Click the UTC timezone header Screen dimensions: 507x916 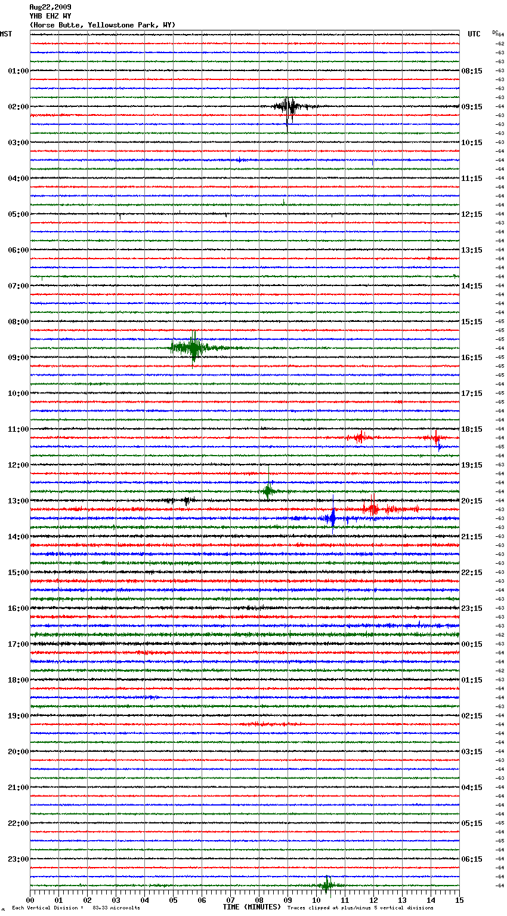click(474, 34)
